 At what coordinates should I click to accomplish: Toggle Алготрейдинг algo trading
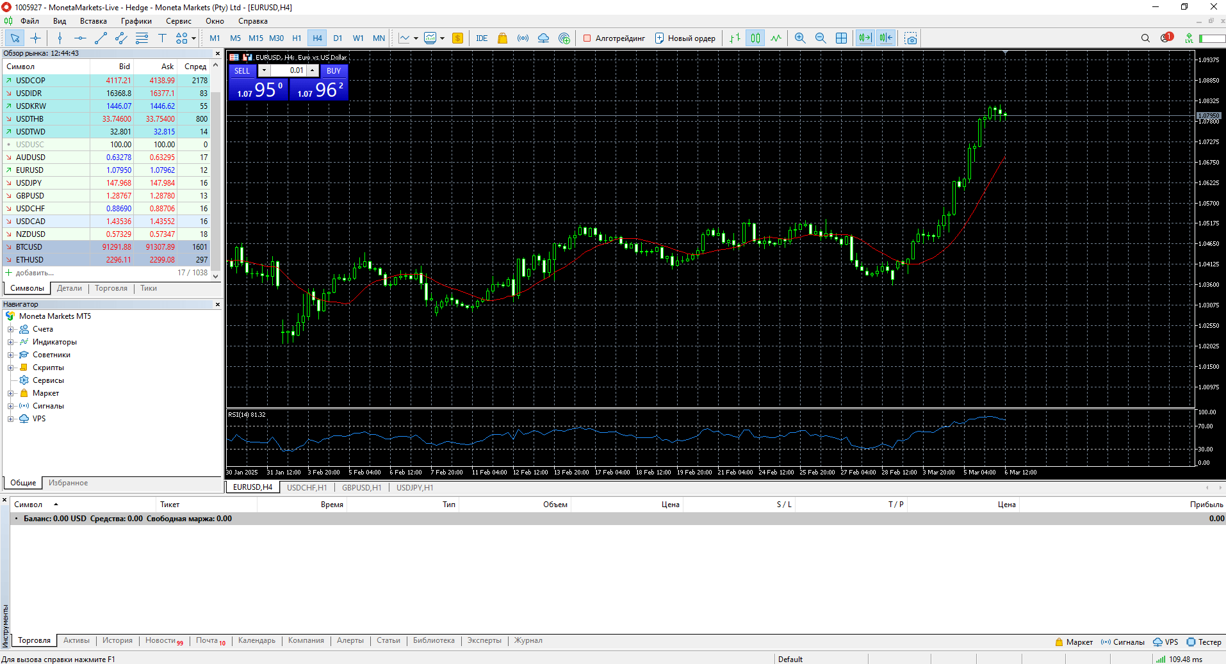click(x=614, y=38)
